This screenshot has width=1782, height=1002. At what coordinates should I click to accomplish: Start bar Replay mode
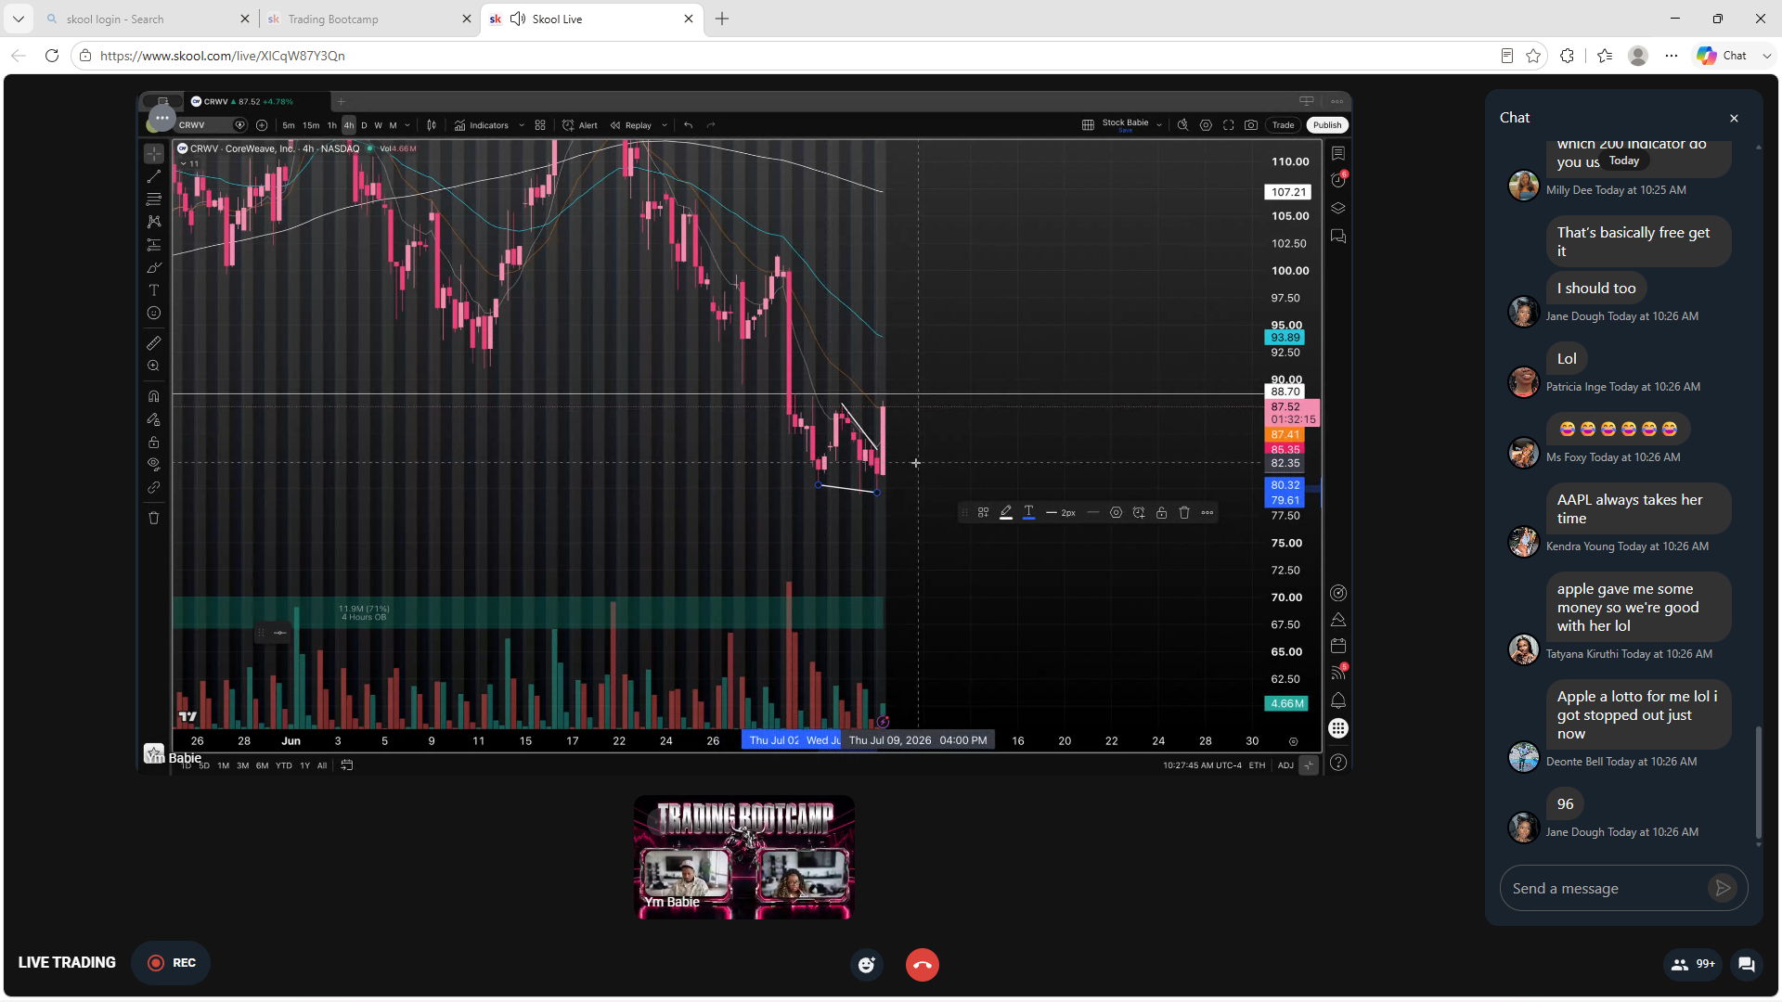tap(631, 125)
